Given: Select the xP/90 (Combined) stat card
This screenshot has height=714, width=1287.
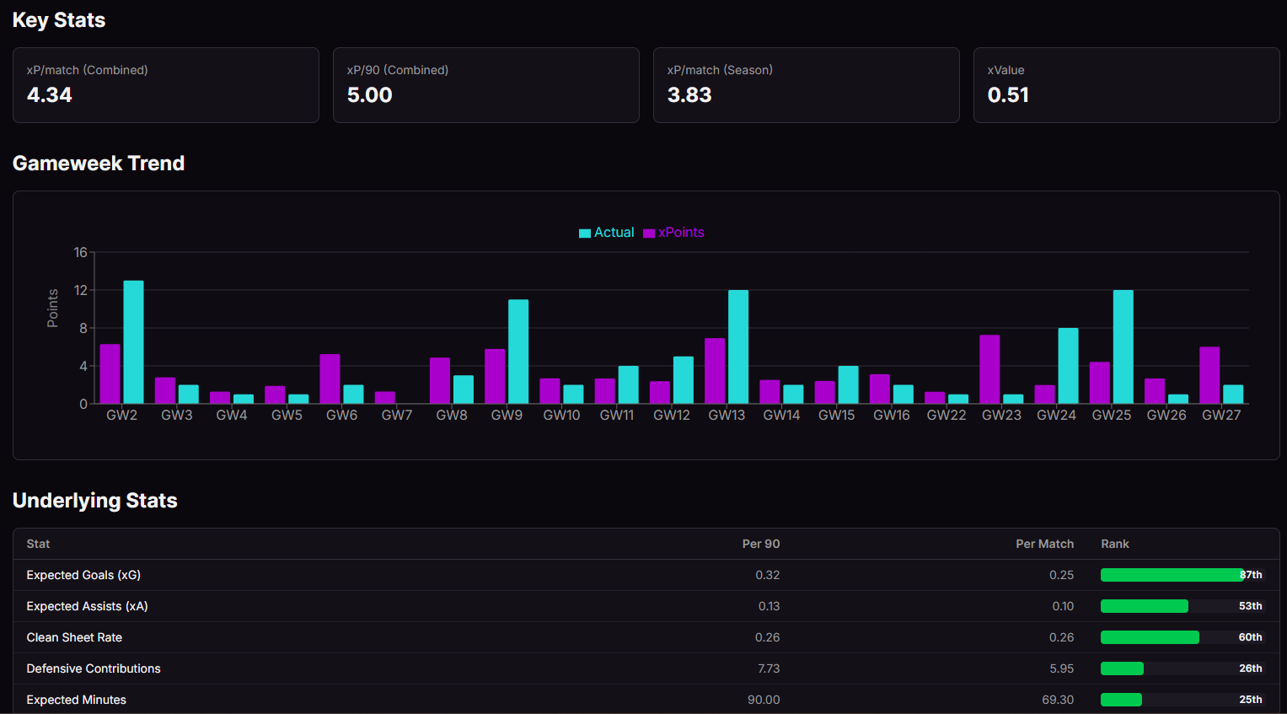Looking at the screenshot, I should pos(485,85).
